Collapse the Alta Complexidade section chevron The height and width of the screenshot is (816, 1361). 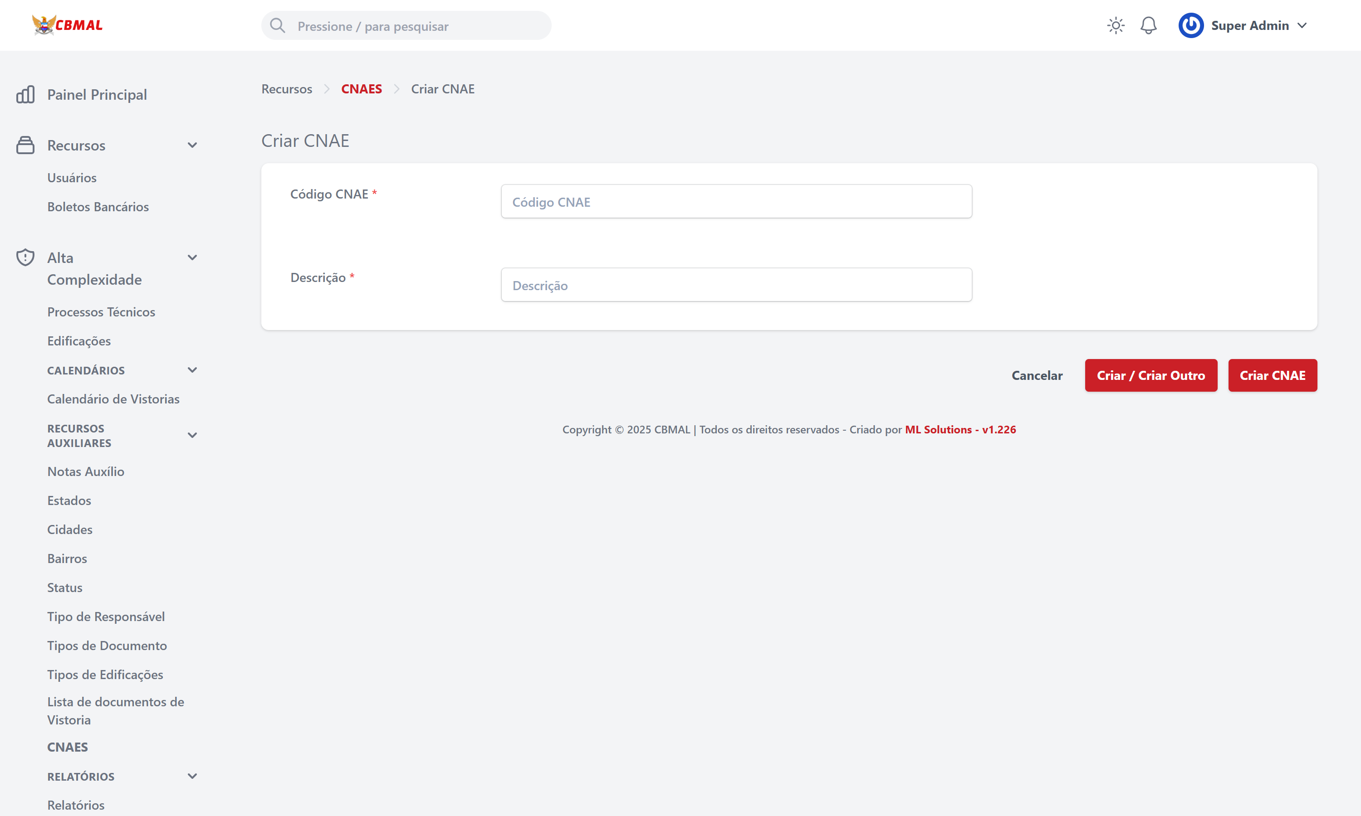[x=192, y=257]
